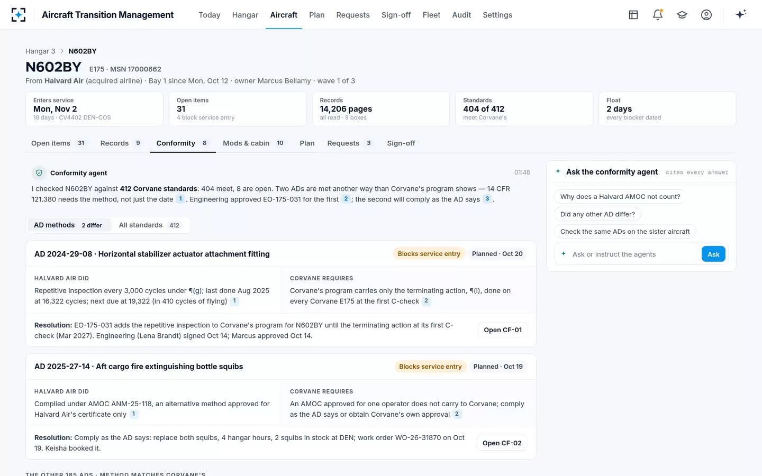Choose 'Check the same ADs on the sister aircraft'

coord(625,232)
